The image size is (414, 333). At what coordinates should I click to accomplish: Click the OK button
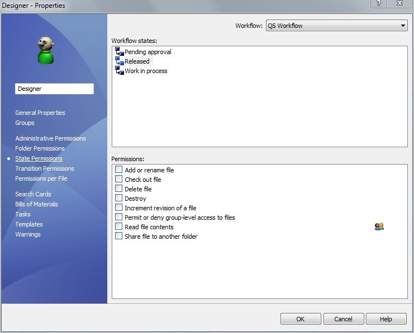301,318
